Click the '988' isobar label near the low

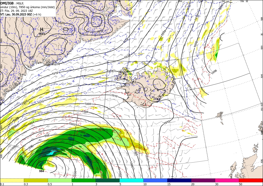(52, 156)
